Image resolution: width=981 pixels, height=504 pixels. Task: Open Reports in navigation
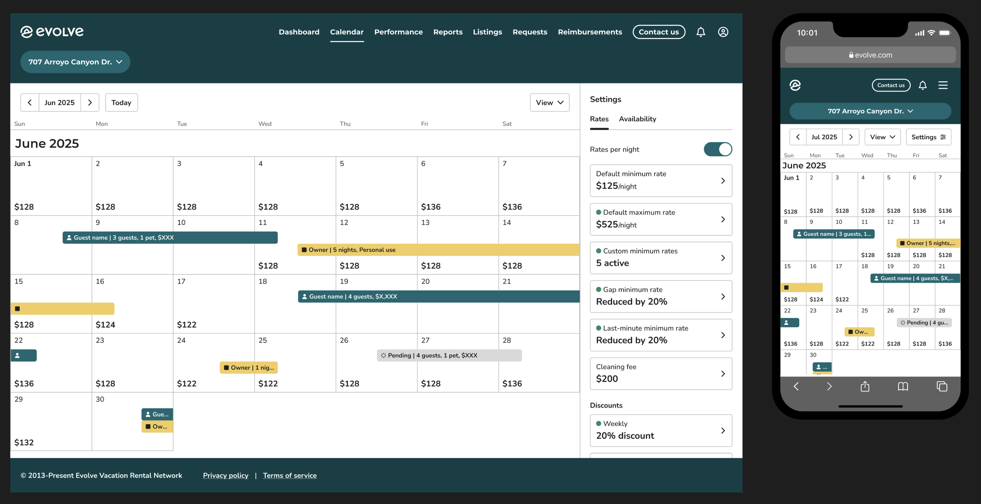click(x=448, y=32)
